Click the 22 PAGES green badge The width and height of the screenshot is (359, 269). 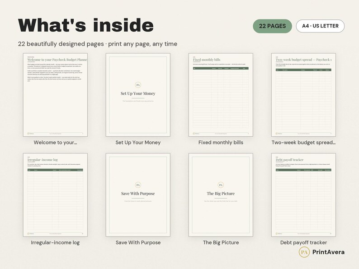272,26
